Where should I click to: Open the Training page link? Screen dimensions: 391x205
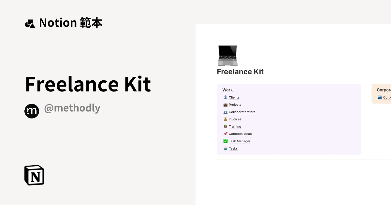[235, 126]
